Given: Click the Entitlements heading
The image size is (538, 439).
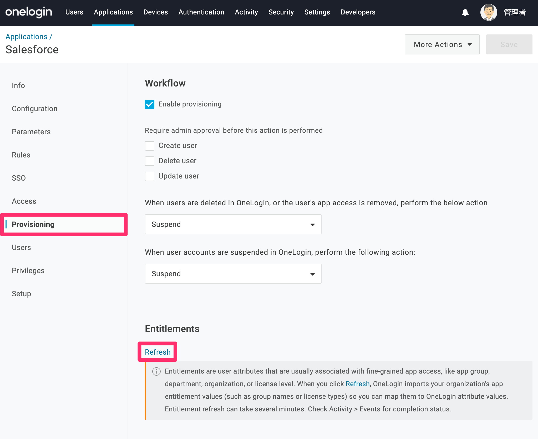Looking at the screenshot, I should [x=172, y=329].
